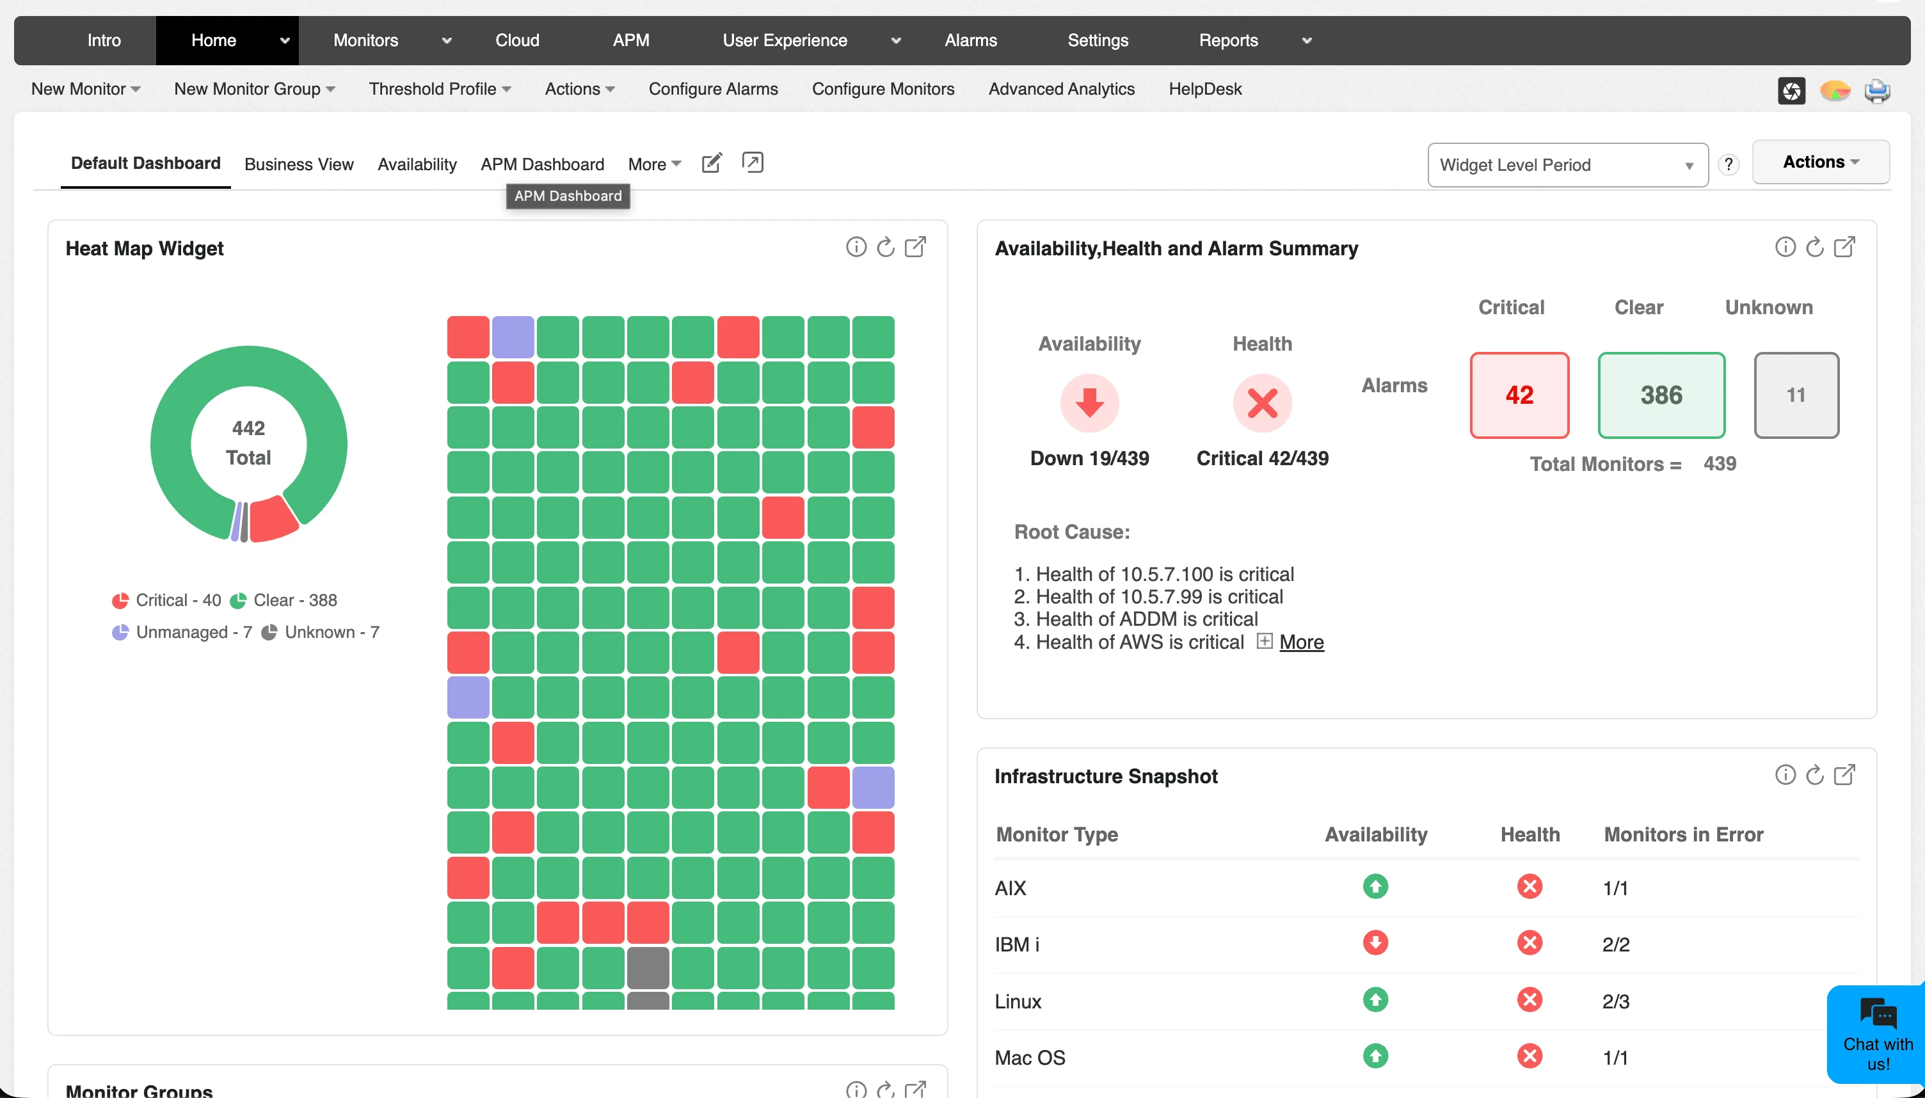The width and height of the screenshot is (1925, 1098).
Task: Switch to the Business View tab
Action: 299,164
